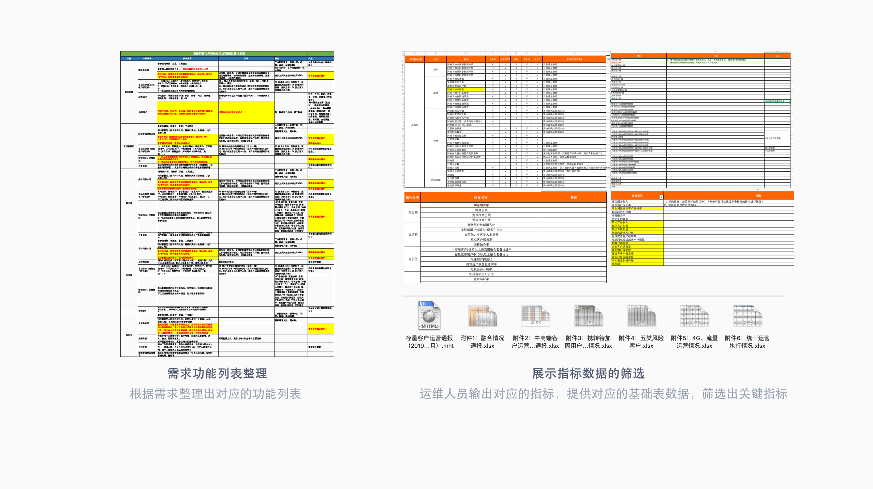Click the 4G净增份额 row

pyautogui.click(x=481, y=205)
